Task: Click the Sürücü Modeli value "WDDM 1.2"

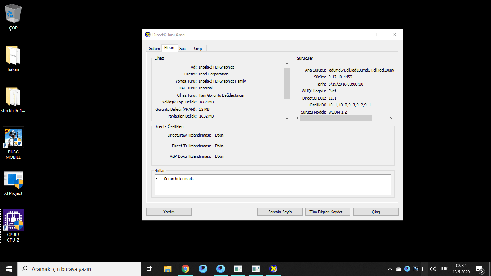Action: point(338,112)
